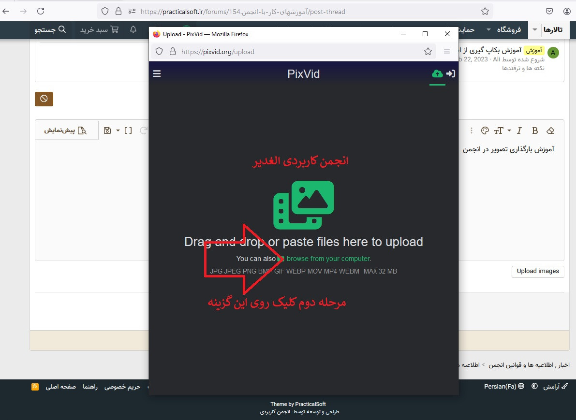Expand the تالارها menu dropdown arrow
The height and width of the screenshot is (420, 576).
pyautogui.click(x=535, y=30)
